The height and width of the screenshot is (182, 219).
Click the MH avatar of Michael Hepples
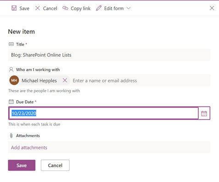[x=14, y=80]
